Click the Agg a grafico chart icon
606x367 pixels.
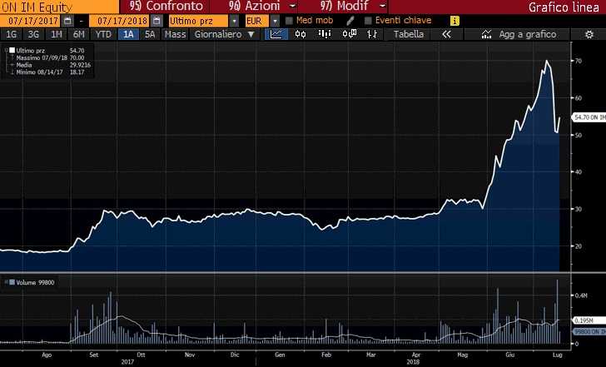point(487,34)
